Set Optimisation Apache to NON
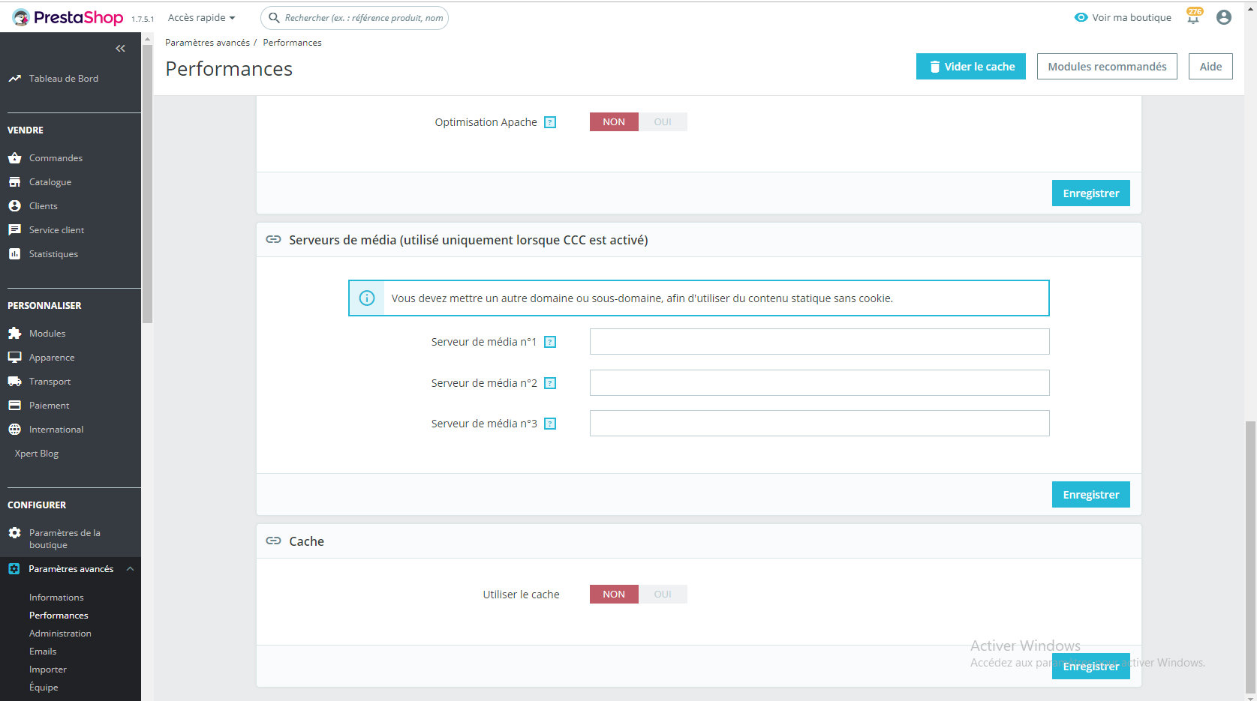 (614, 121)
